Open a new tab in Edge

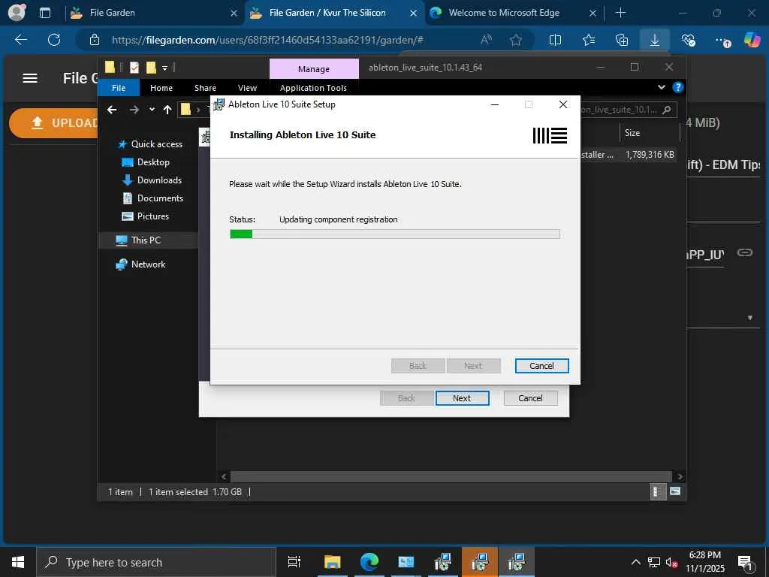[x=620, y=13]
